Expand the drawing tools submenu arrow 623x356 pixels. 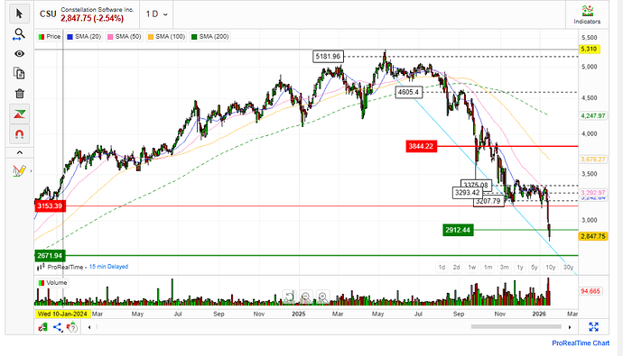pos(31,171)
